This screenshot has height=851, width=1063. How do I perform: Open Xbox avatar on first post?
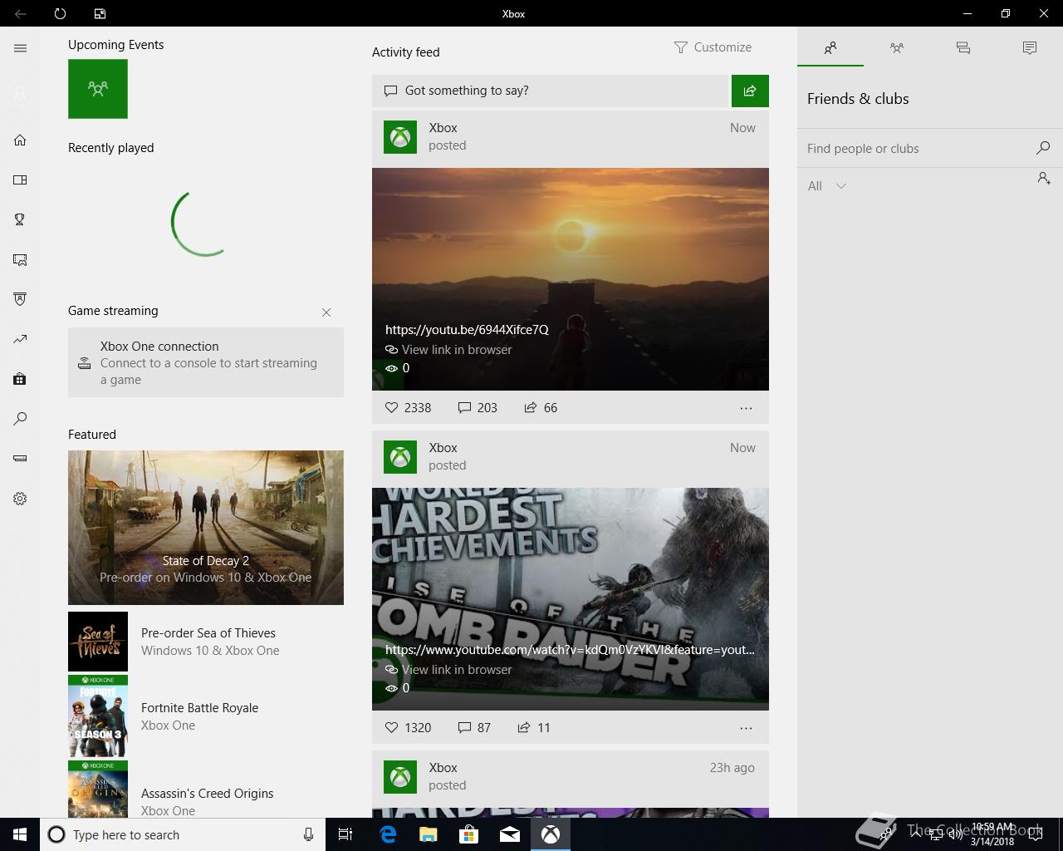click(400, 137)
